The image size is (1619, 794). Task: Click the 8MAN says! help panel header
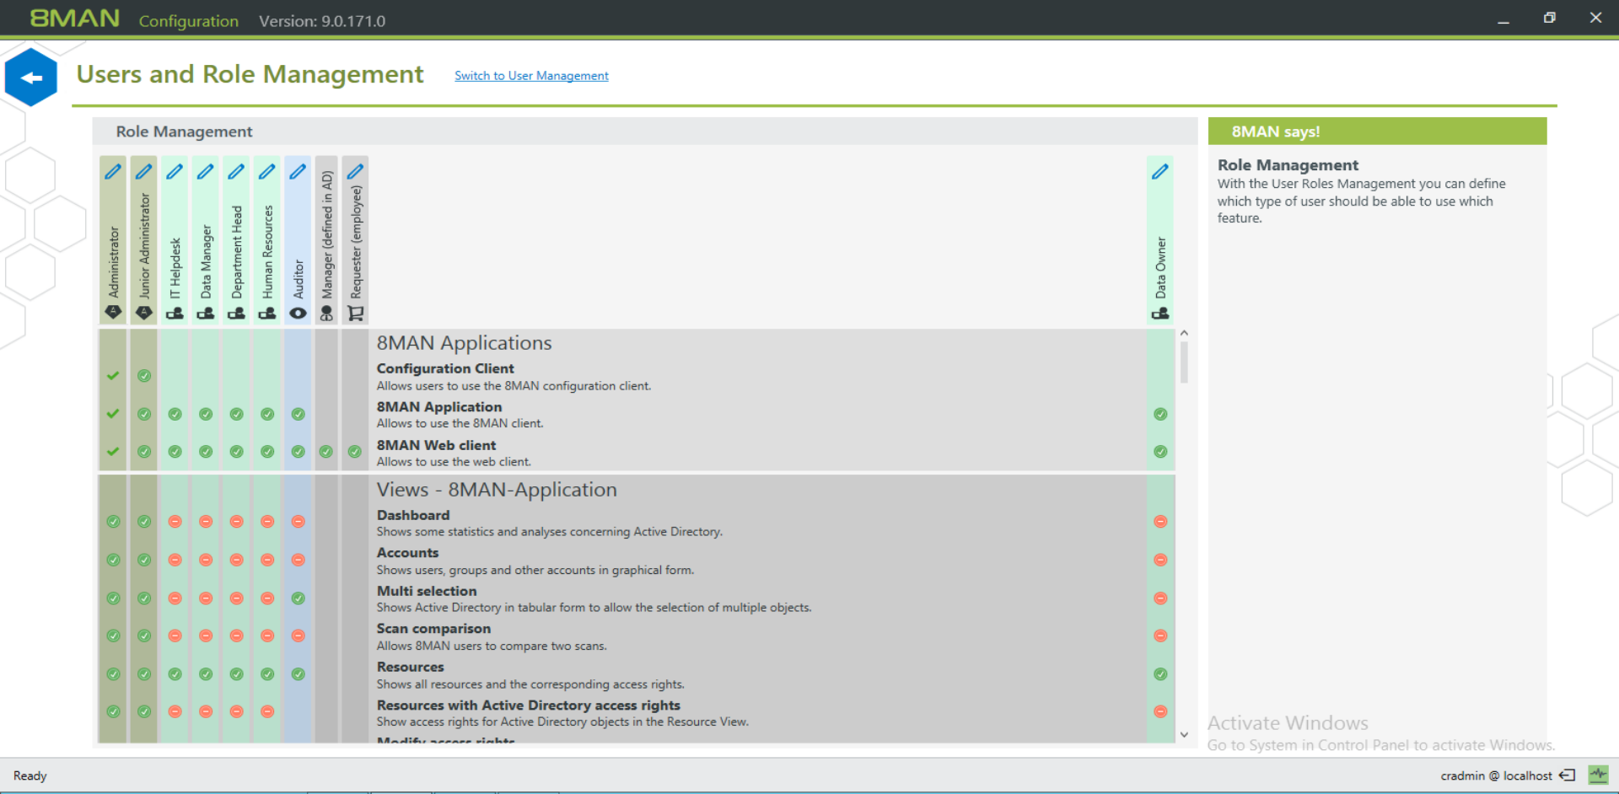[x=1377, y=131]
